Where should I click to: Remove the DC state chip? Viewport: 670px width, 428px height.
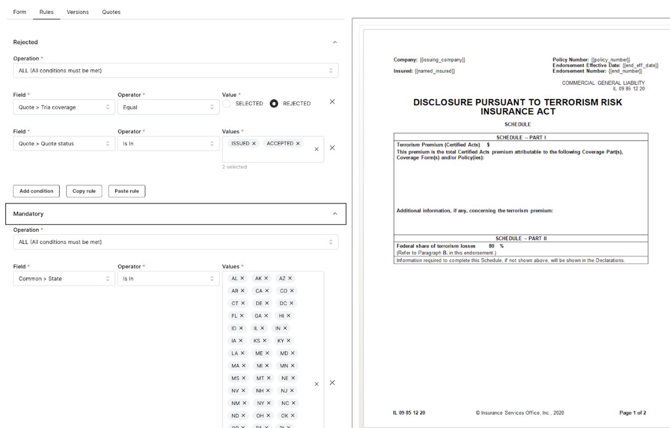[x=291, y=303]
